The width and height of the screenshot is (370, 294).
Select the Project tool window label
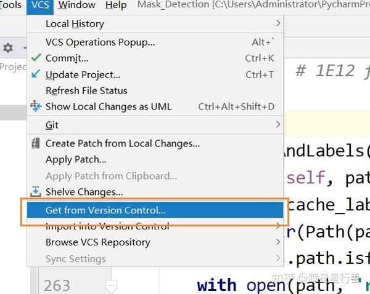(12, 67)
